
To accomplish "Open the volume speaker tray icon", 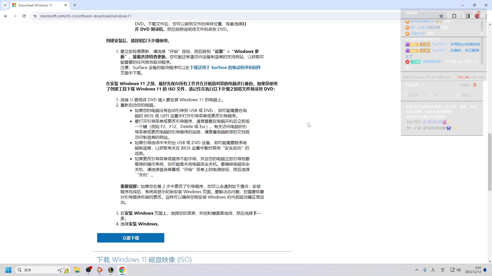I will pyautogui.click(x=459, y=270).
